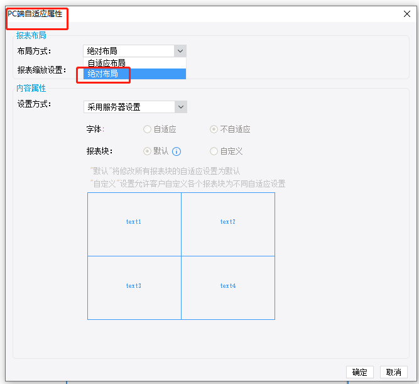Open the 设置方式 dropdown arrow
The width and height of the screenshot is (419, 384).
(181, 107)
